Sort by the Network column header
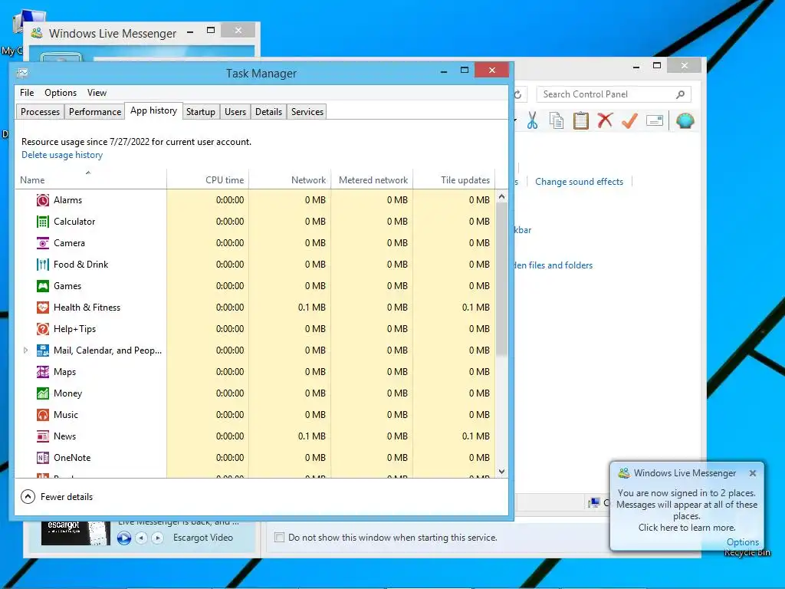Viewport: 785px width, 589px height. click(290, 179)
